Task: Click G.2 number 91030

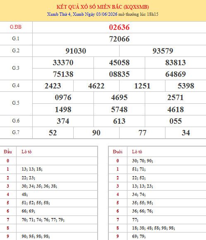Action: pyautogui.click(x=76, y=51)
